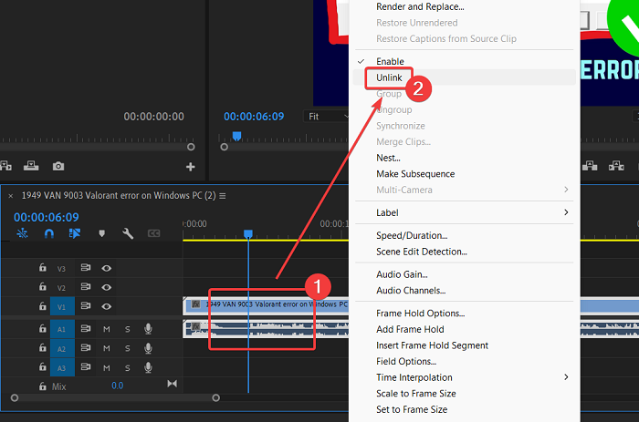Choose Add Frame Hold
The image size is (639, 422).
464,329
